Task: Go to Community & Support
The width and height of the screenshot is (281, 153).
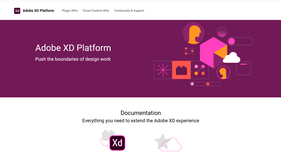Action: (129, 11)
